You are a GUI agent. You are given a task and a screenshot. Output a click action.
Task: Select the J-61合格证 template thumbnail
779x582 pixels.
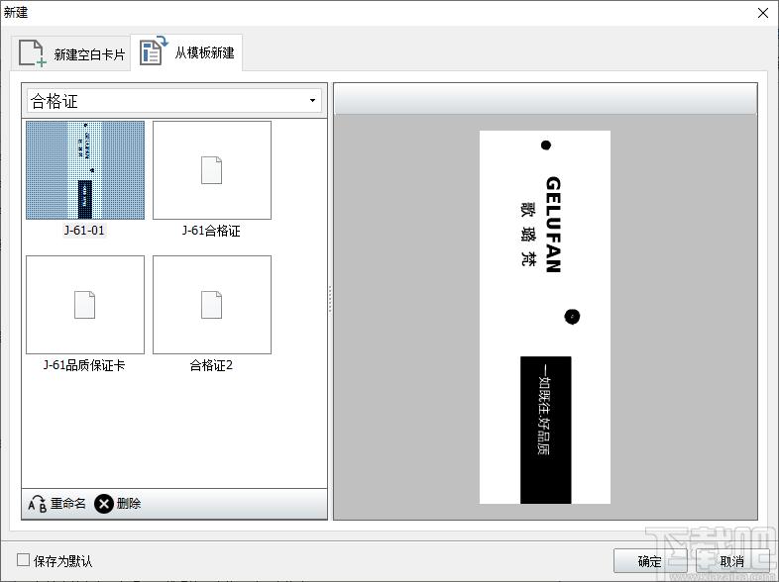[212, 170]
